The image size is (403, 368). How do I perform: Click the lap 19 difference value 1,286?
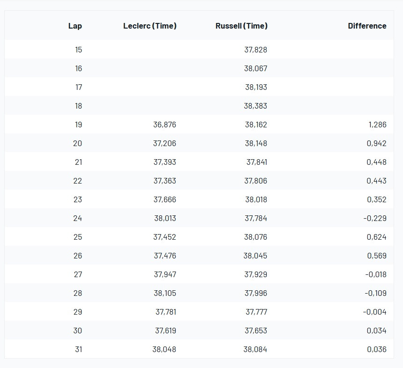coord(377,125)
